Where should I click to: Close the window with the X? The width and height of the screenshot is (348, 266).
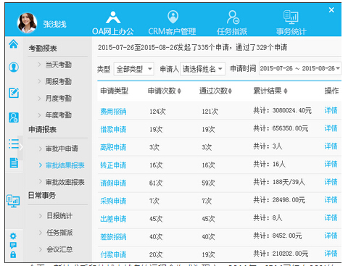331,10
